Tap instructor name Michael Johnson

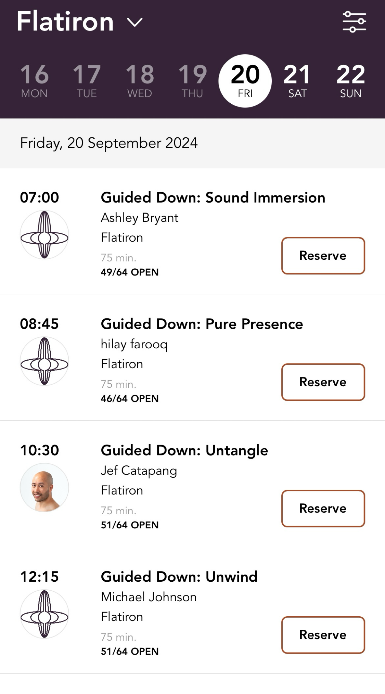(149, 597)
